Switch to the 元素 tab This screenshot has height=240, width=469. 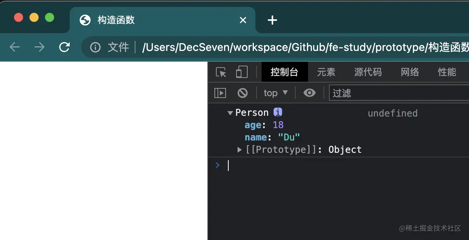tap(326, 72)
